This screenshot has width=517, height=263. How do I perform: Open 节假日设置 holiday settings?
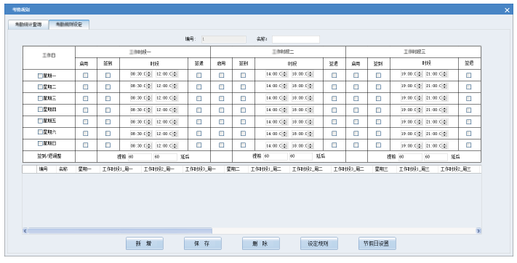tap(377, 243)
